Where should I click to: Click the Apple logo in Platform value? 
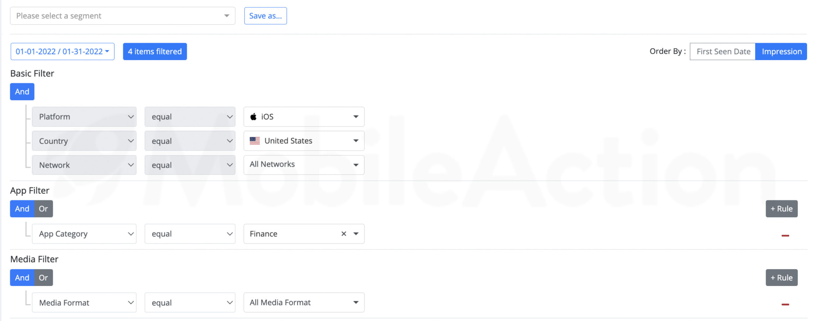coord(253,117)
